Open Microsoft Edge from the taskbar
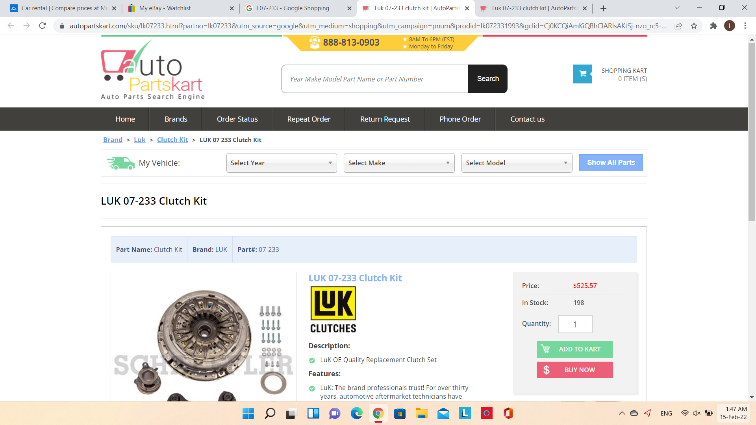756x425 pixels. point(356,413)
